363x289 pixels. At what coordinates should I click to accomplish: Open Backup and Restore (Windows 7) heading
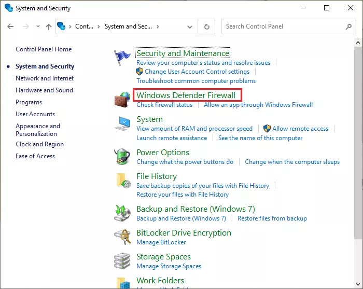(x=196, y=209)
